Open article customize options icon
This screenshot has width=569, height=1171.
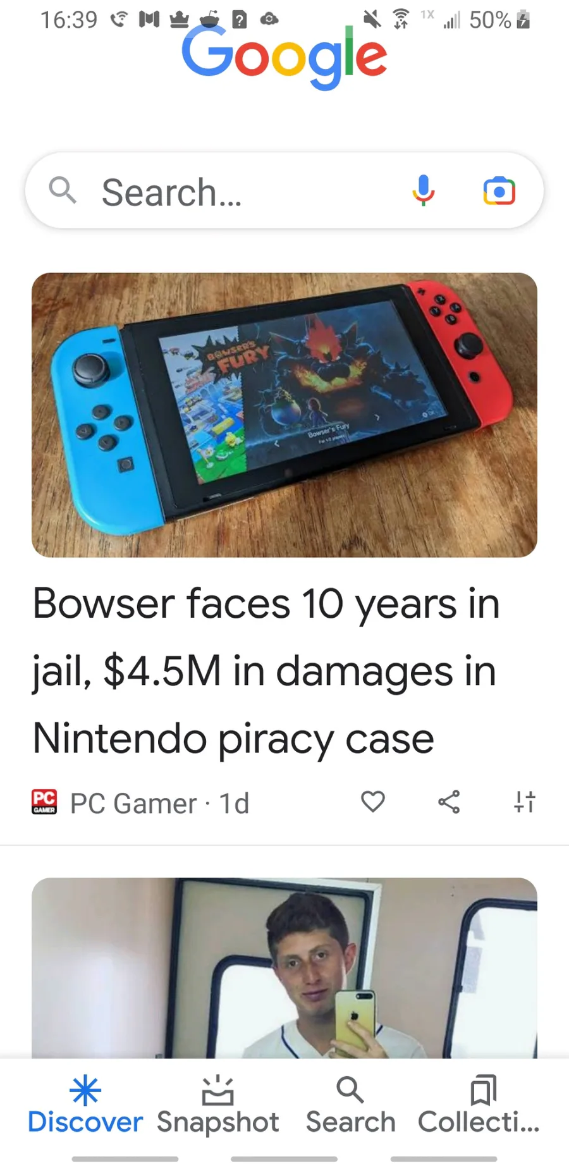tap(525, 802)
